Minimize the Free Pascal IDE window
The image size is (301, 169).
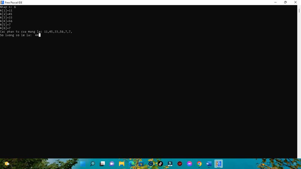click(275, 2)
